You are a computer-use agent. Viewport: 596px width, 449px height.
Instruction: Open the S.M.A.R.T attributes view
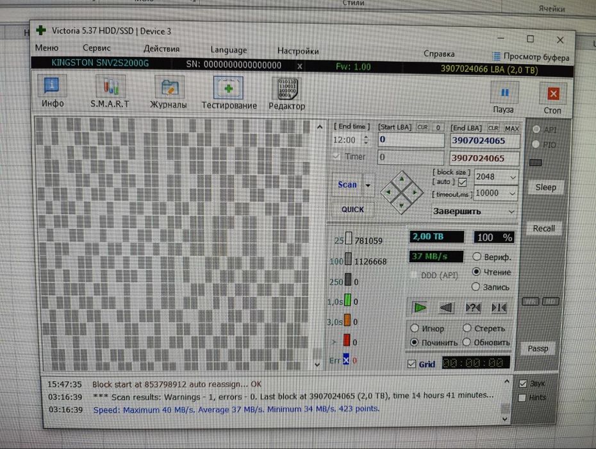[110, 92]
